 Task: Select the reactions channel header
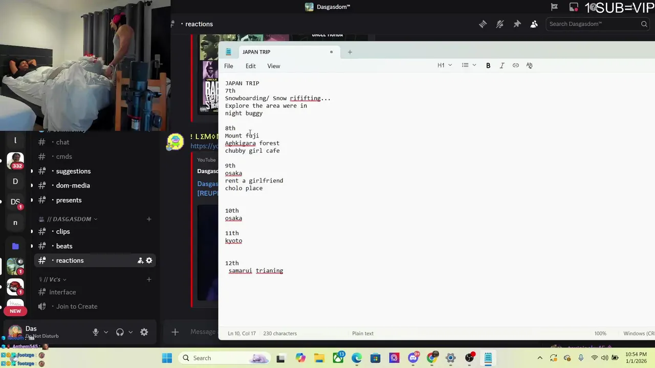[x=199, y=24]
